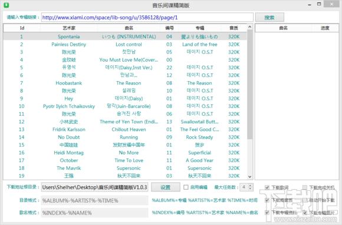Select song Running in row 14
Screen dimensions: 342x225
(129, 137)
